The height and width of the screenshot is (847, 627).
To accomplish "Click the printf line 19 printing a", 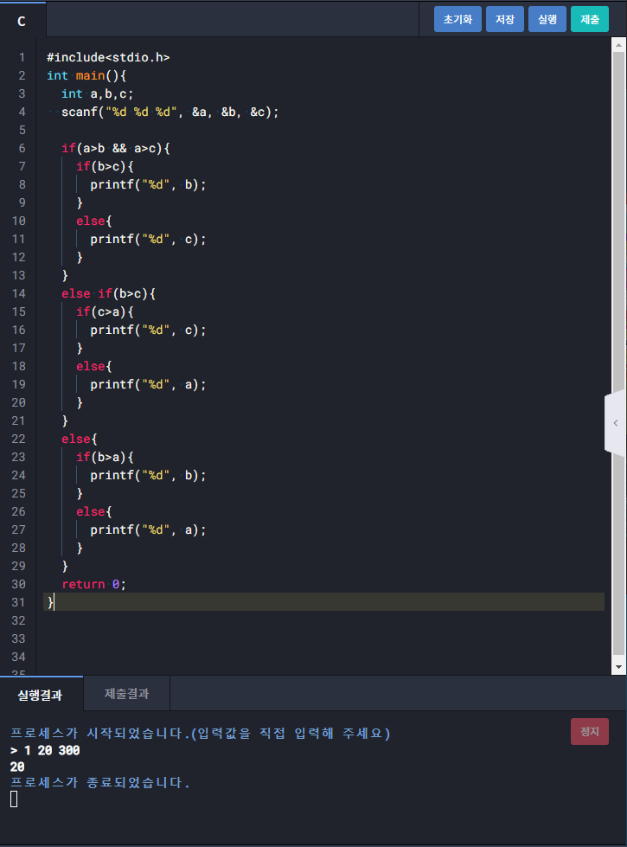I will click(148, 385).
